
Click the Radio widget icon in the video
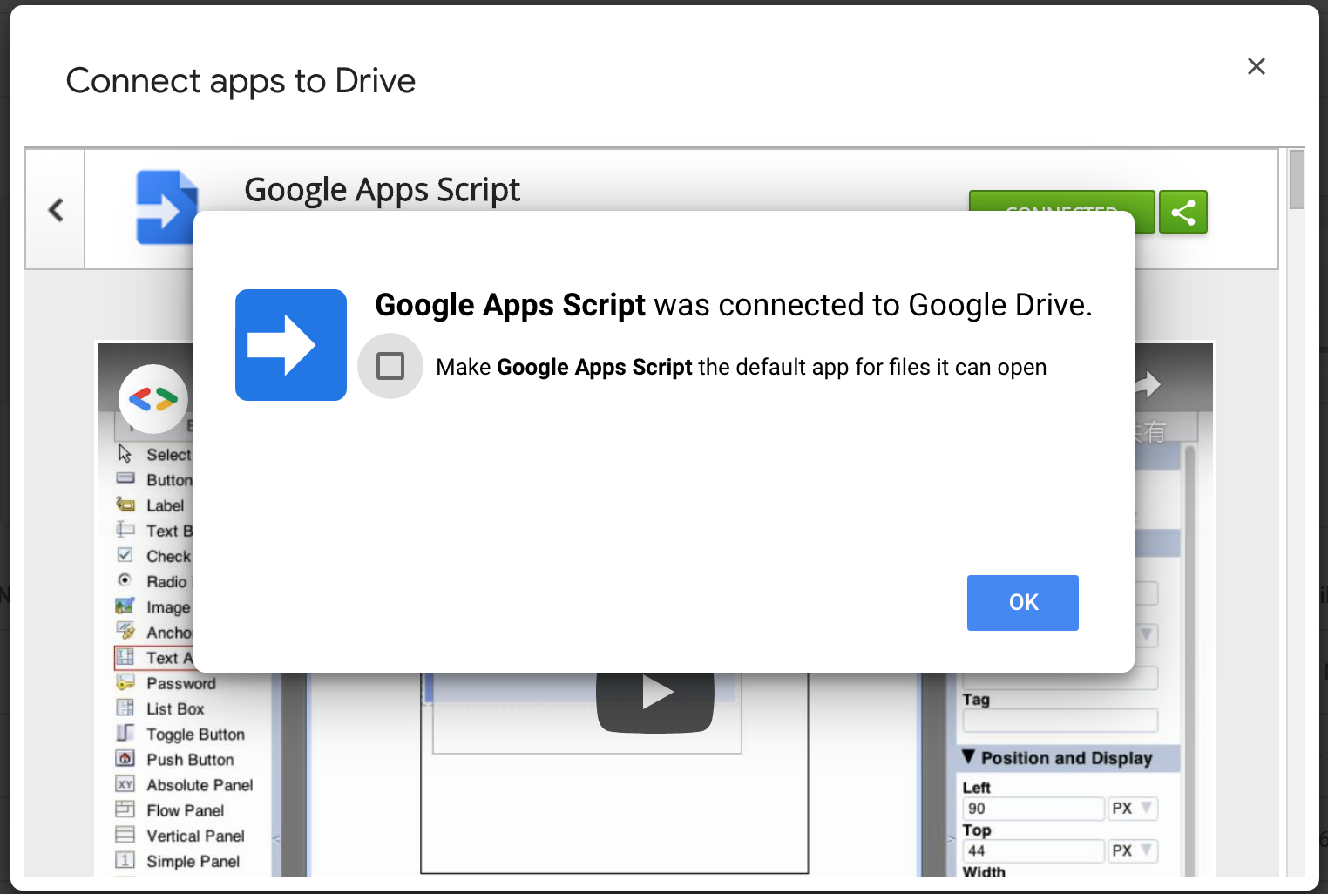coord(125,580)
